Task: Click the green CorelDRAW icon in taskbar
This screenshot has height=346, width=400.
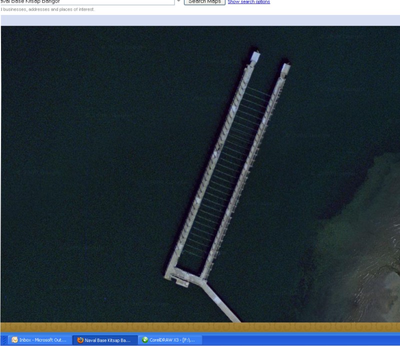Action: pos(145,340)
